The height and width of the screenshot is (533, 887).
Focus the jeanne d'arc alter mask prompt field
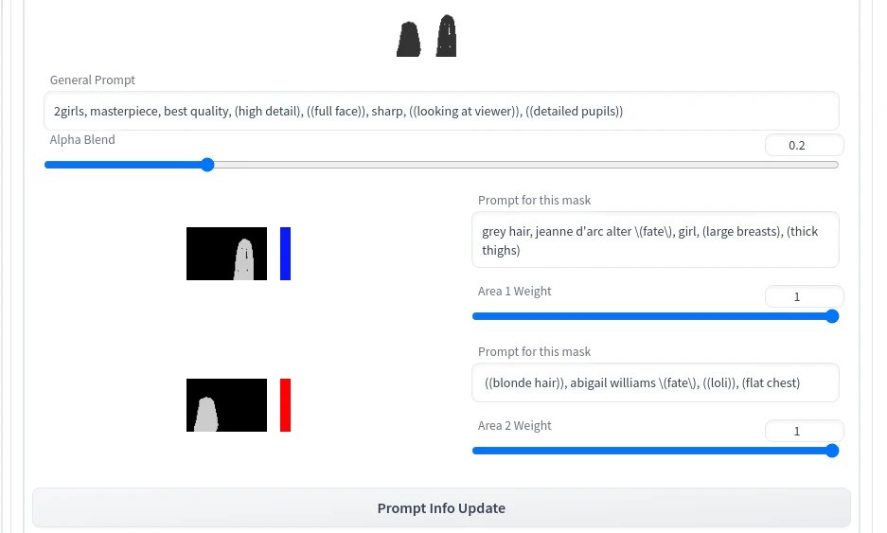(655, 240)
